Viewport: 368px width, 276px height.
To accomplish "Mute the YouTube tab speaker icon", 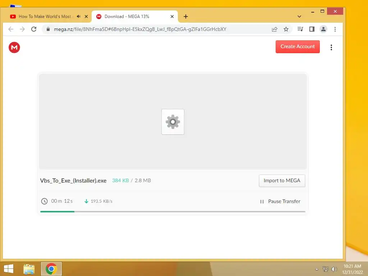I will (78, 17).
